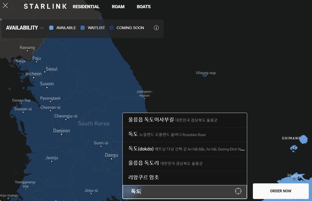Image resolution: width=312 pixels, height=201 pixels.
Task: Click Cheongju-si label on map
Action: pos(66,116)
